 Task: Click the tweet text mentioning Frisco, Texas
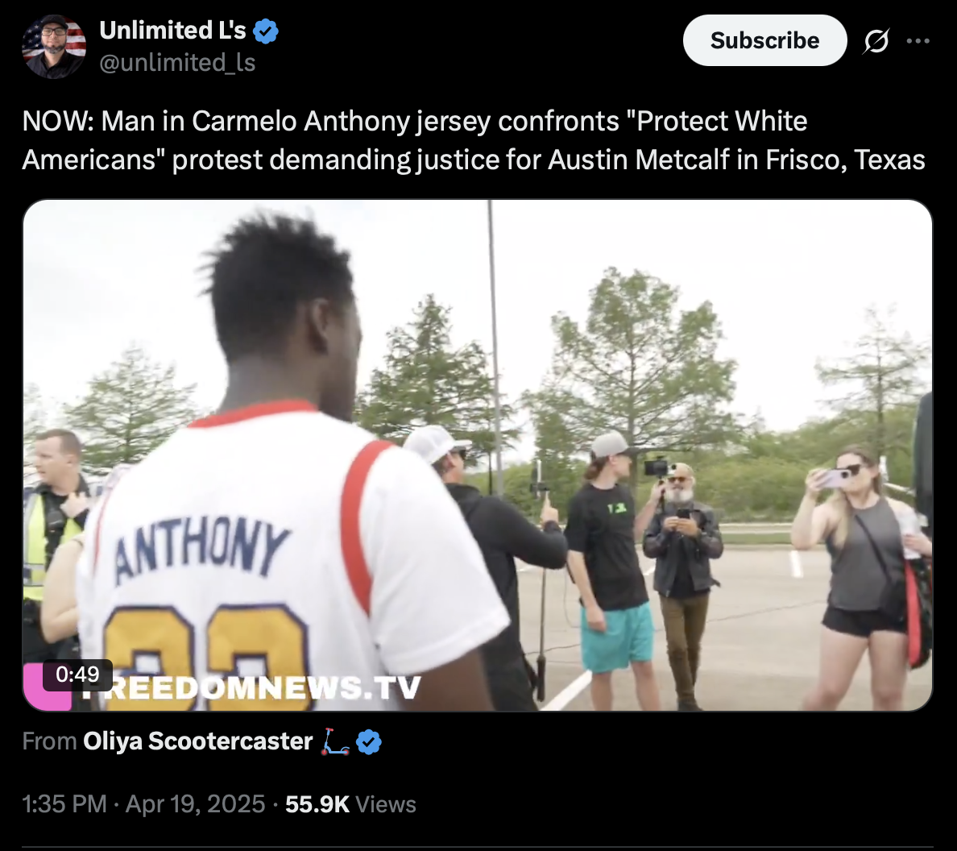[x=474, y=140]
